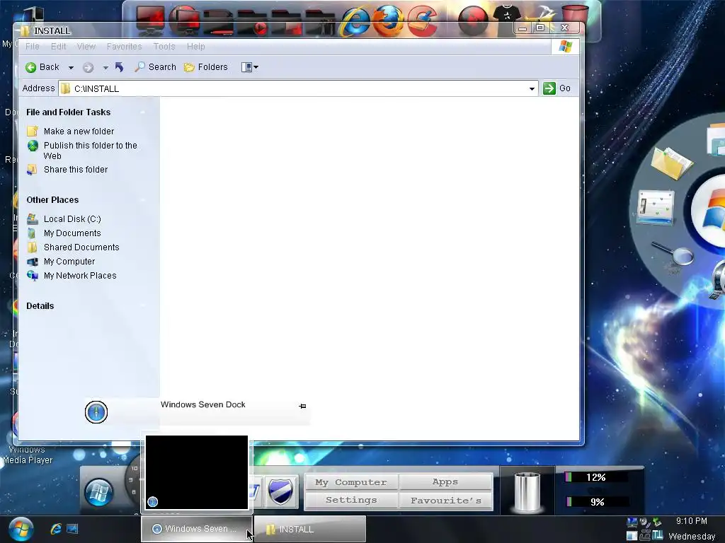Expand the address bar dropdown arrow

(x=532, y=88)
